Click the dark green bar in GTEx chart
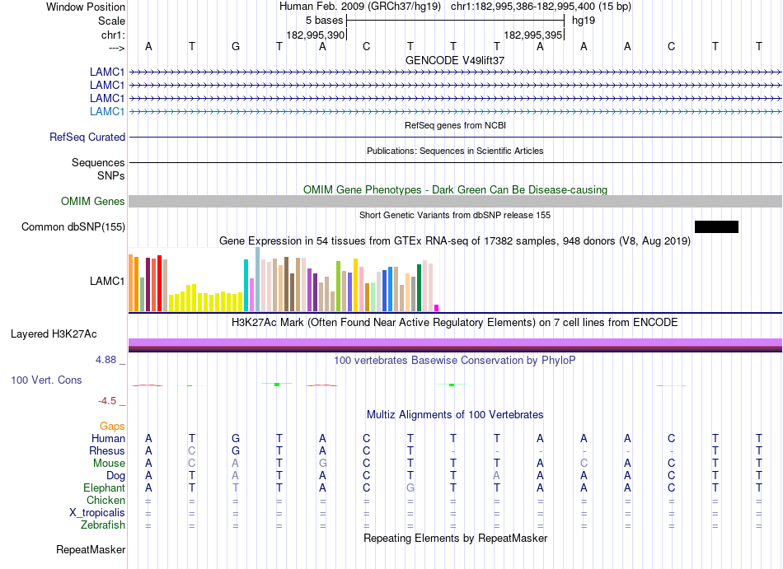Screen dimensions: 783x569 coord(419,287)
